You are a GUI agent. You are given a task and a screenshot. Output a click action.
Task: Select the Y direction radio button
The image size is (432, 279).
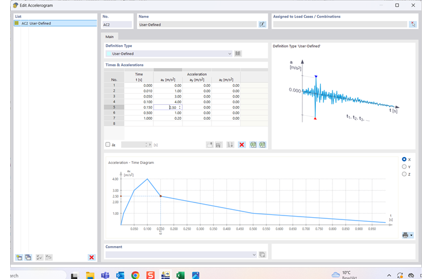404,167
